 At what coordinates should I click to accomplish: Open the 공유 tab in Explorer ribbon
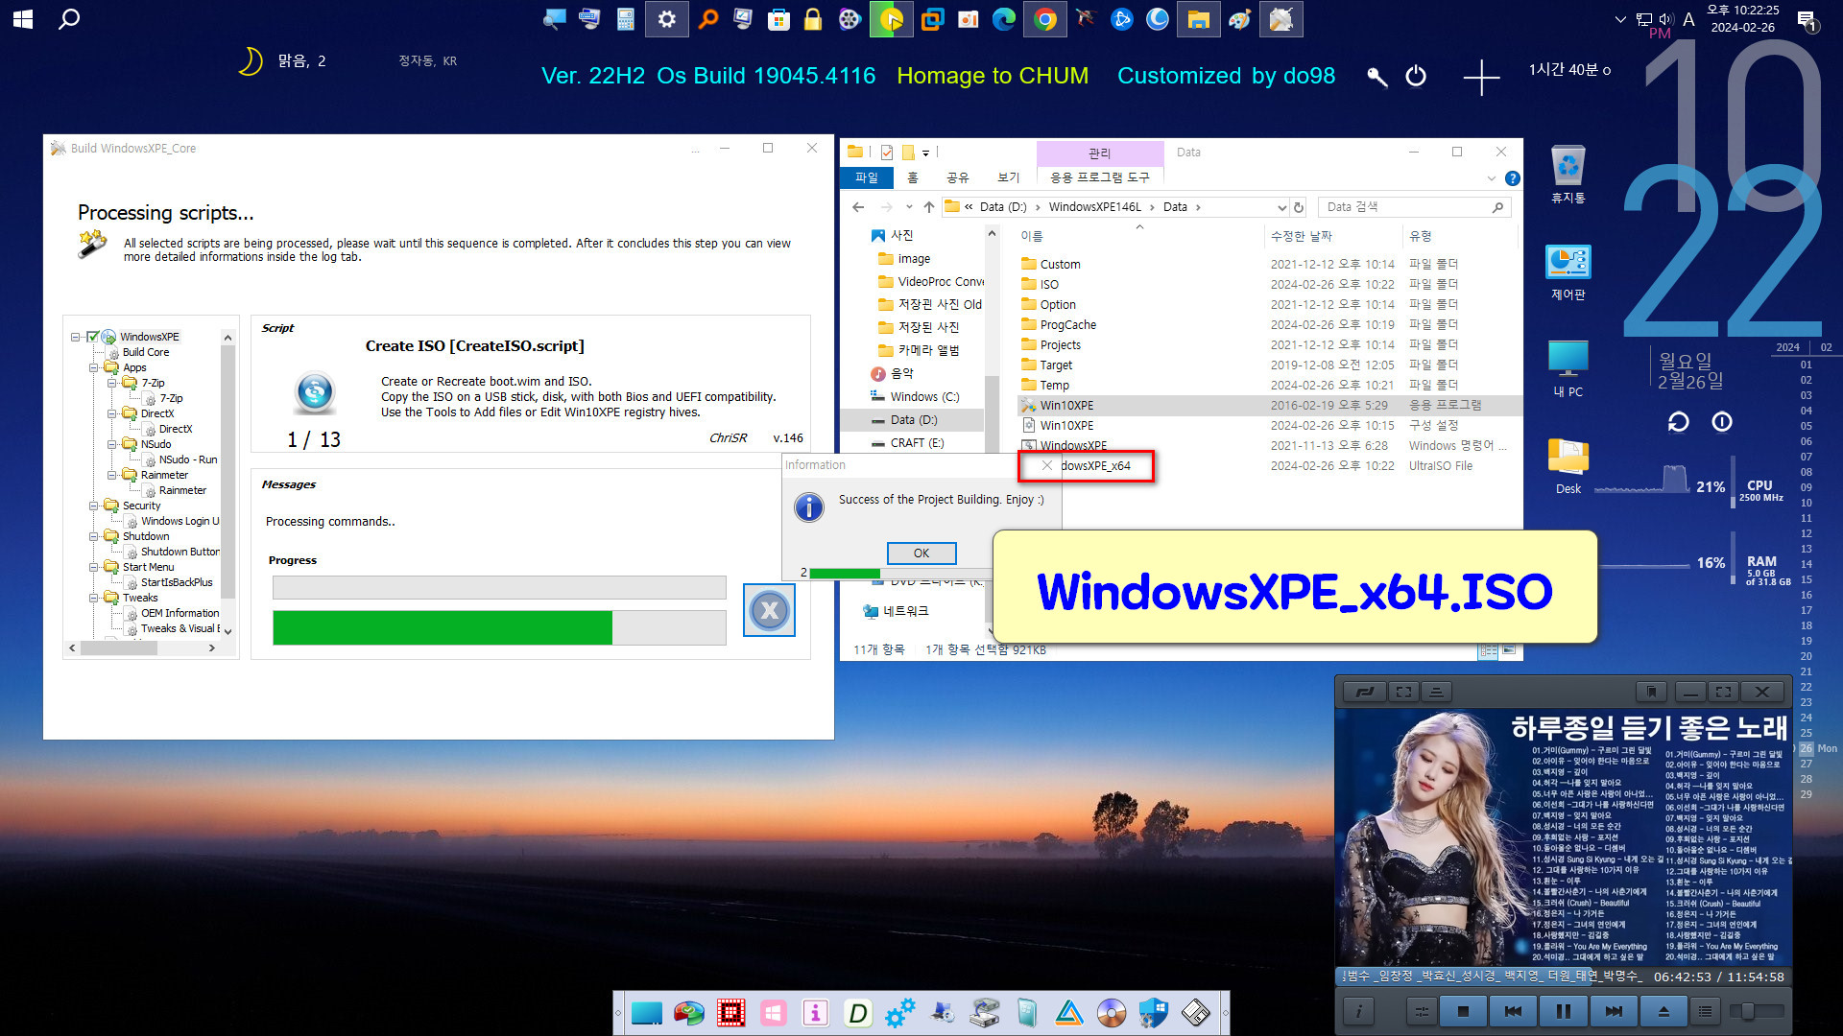[957, 177]
